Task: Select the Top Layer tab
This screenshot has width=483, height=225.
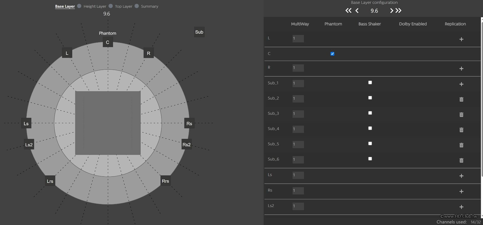Action: coord(124,6)
